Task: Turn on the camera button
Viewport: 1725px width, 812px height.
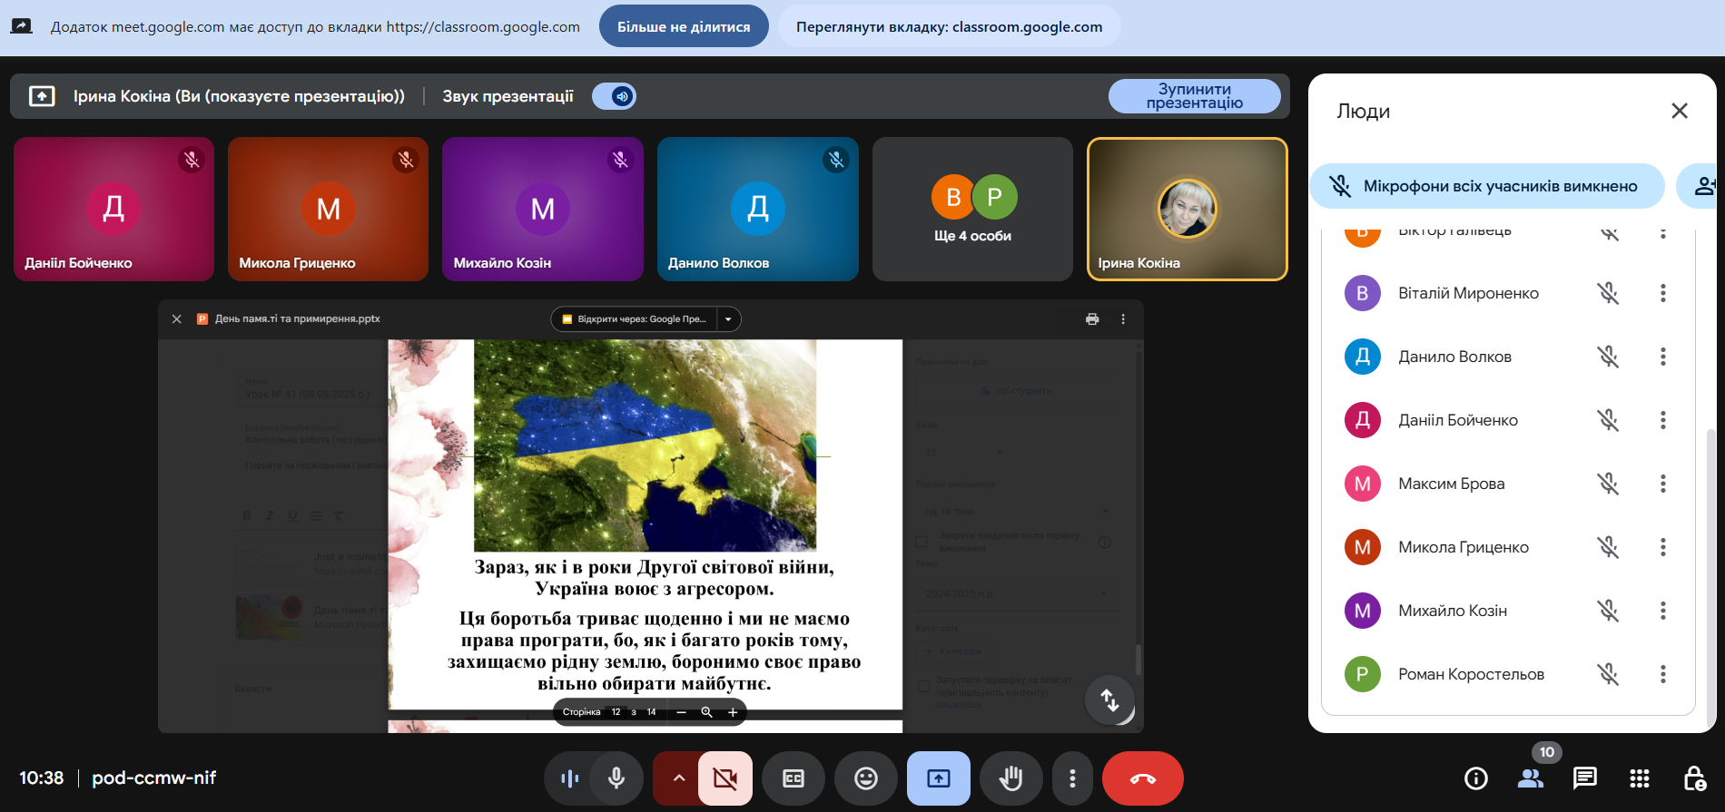Action: [724, 778]
